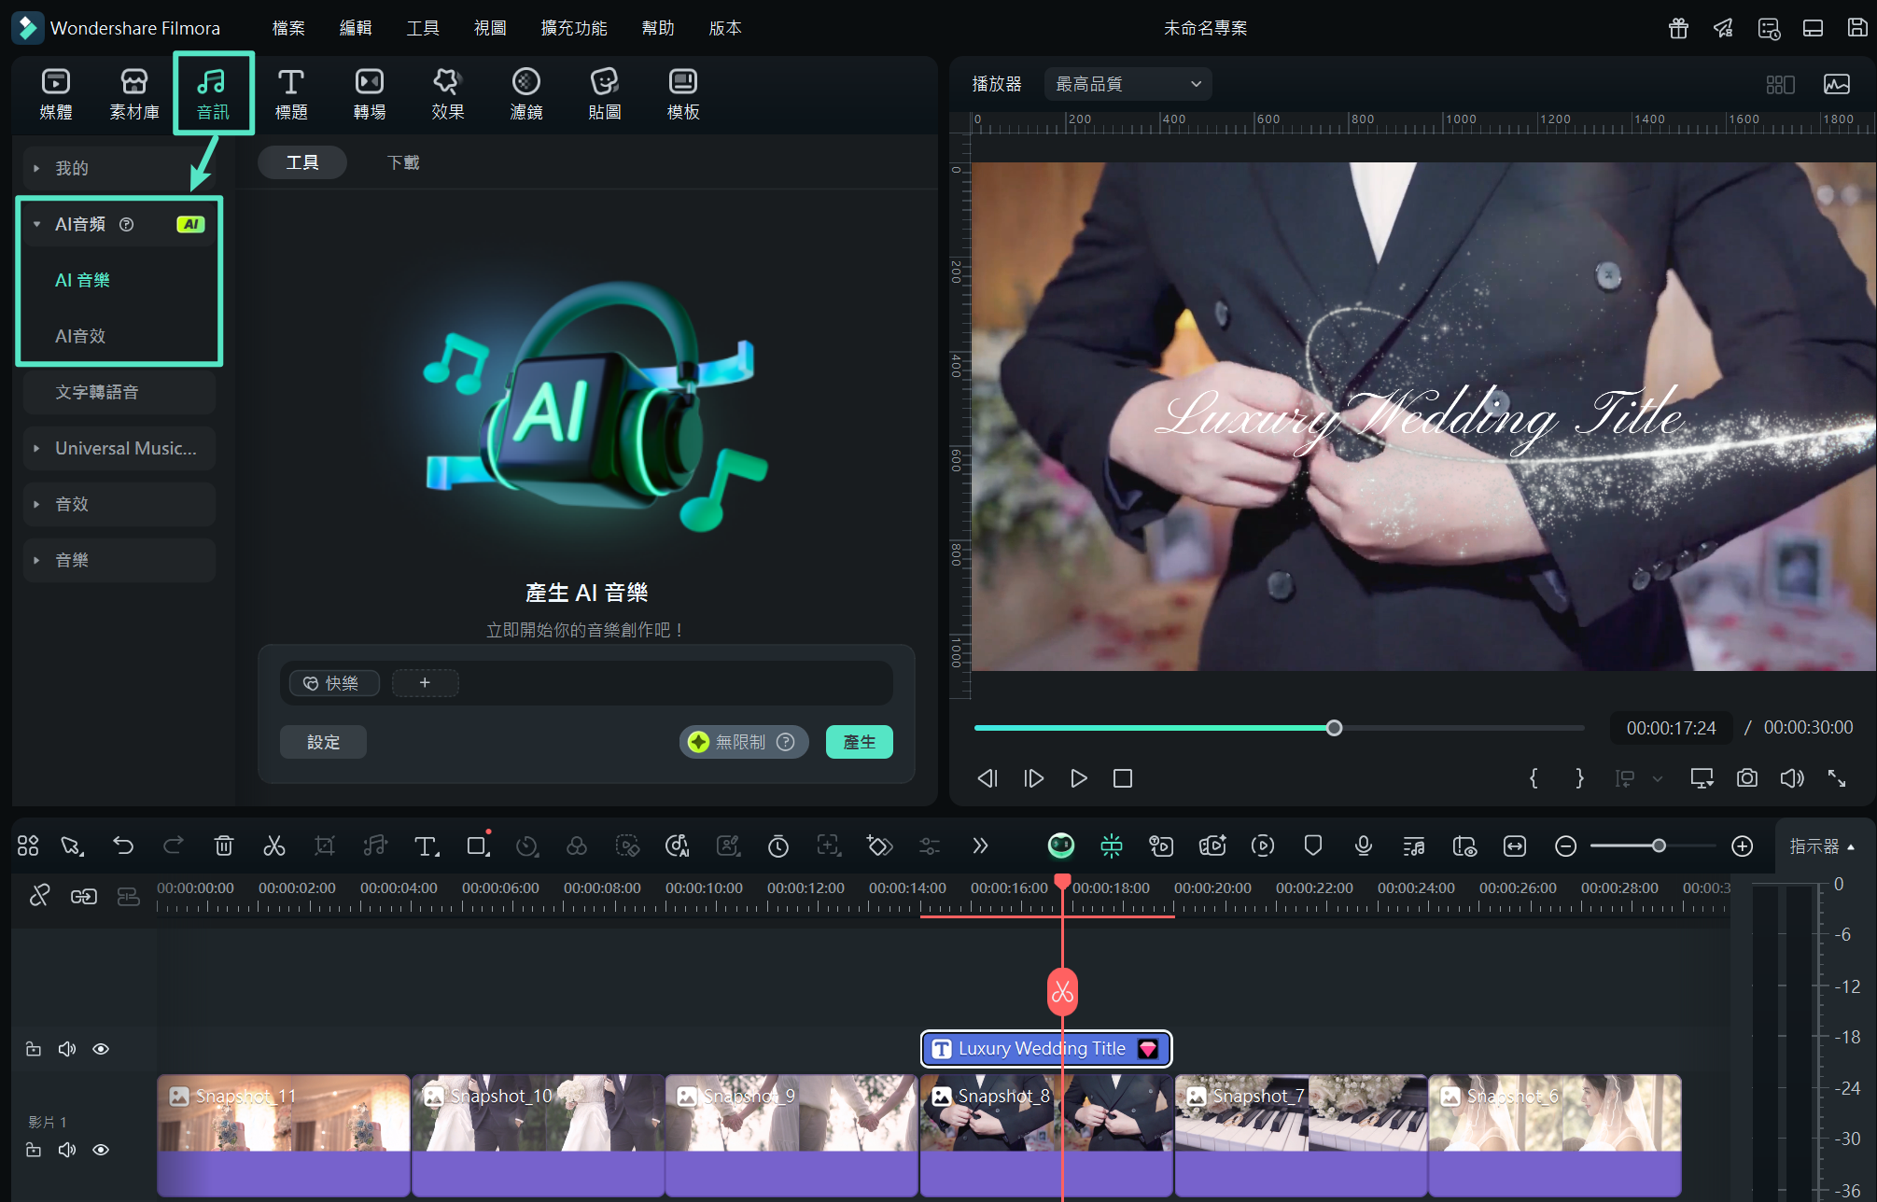The height and width of the screenshot is (1202, 1877).
Task: Take a snapshot with the camera icon
Action: point(1746,778)
